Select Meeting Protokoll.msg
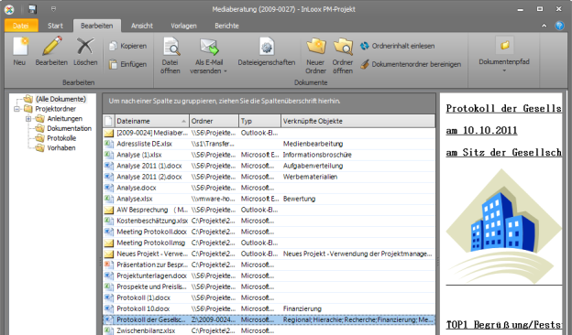 click(x=269, y=243)
